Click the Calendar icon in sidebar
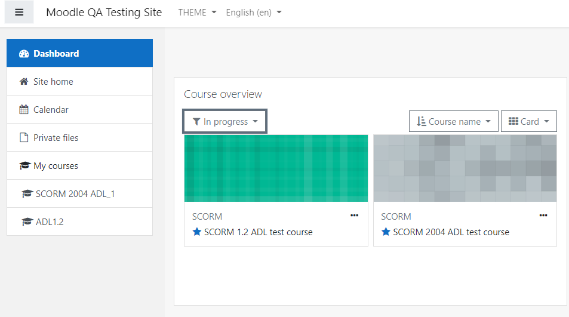This screenshot has height=317, width=569. (x=24, y=109)
